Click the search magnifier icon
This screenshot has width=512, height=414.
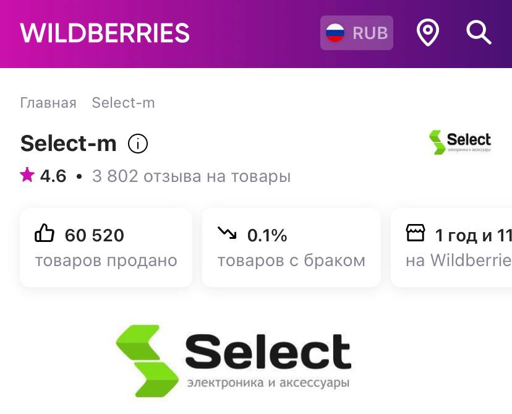[479, 33]
